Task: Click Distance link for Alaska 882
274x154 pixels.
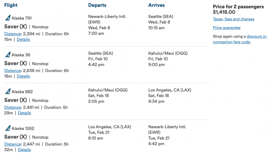Action: pyautogui.click(x=13, y=108)
